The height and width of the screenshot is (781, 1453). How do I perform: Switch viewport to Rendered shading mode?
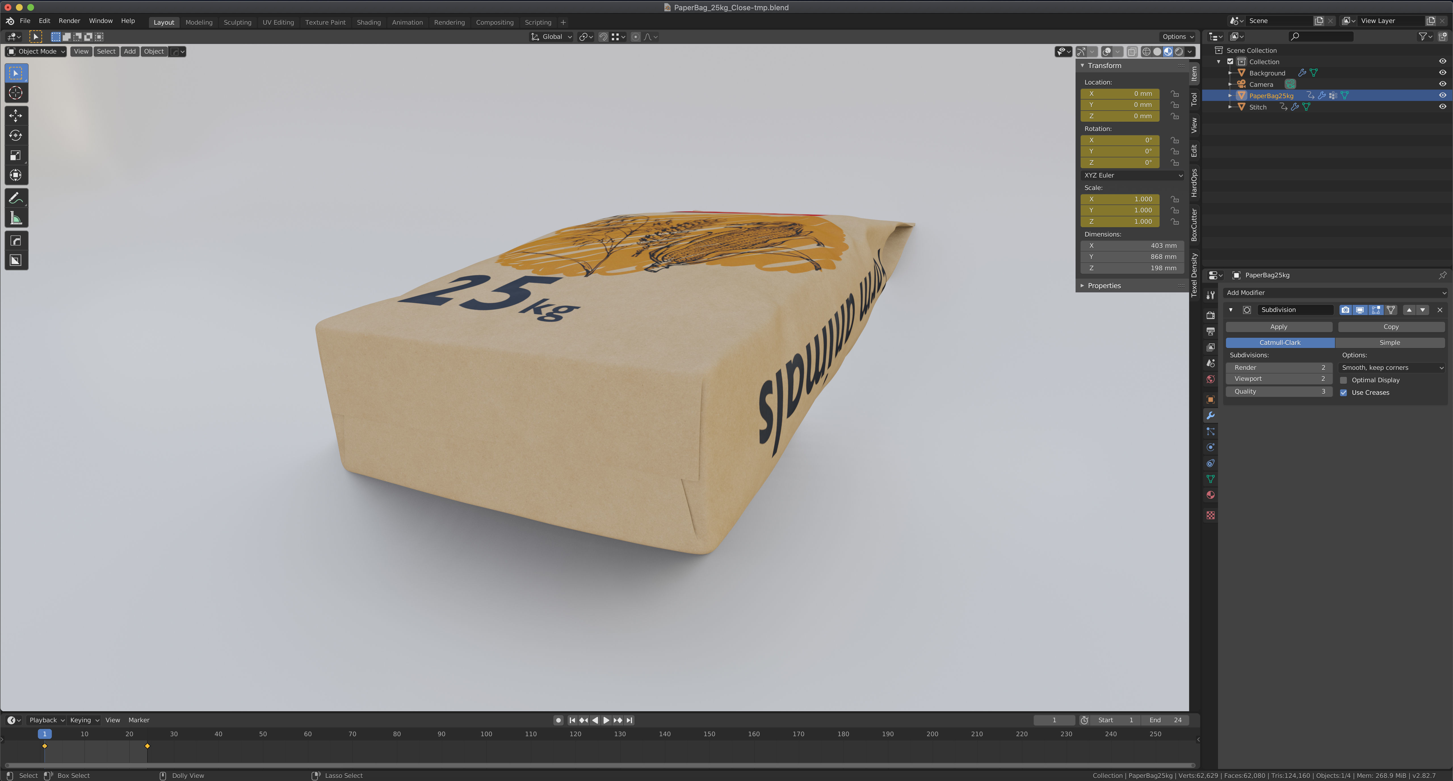[x=1179, y=51]
